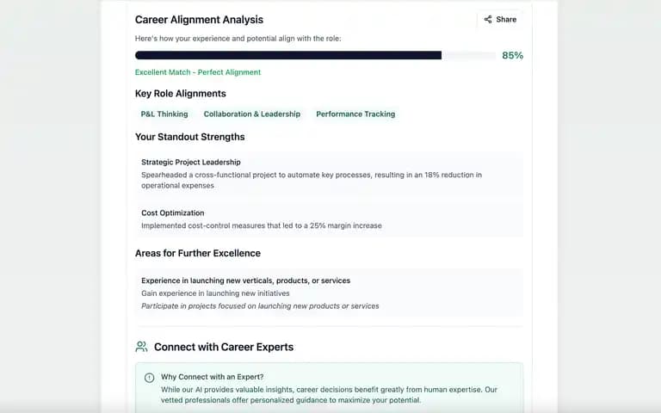Open the launching new verticals experience card
This screenshot has width=661, height=413.
pos(330,293)
